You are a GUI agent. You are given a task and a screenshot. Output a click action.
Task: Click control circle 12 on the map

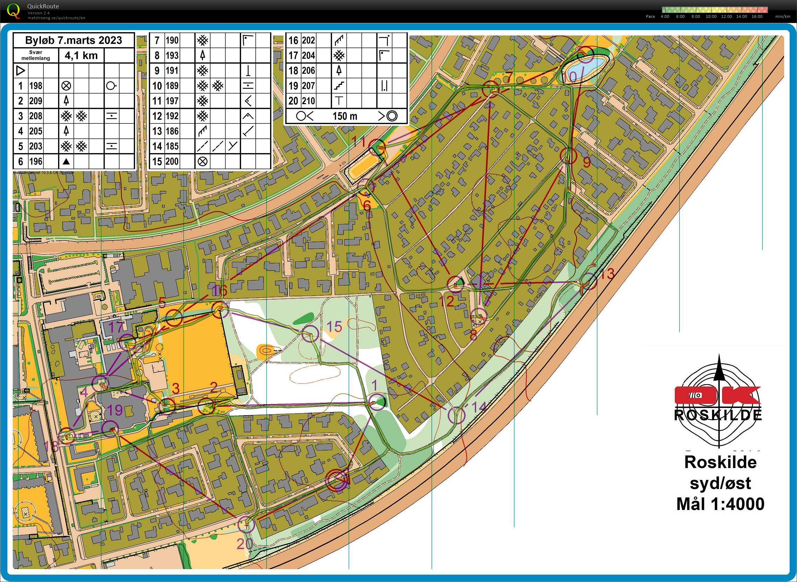point(456,285)
